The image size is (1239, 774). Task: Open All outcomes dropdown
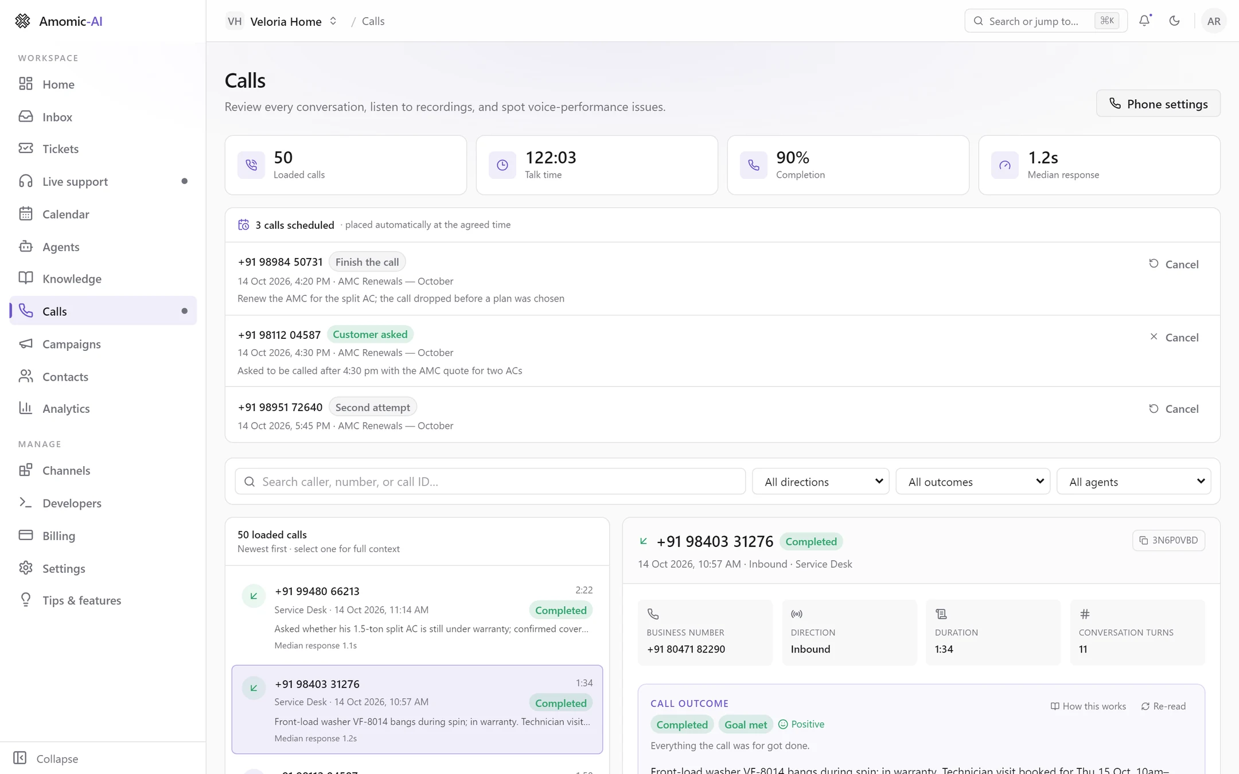(973, 482)
